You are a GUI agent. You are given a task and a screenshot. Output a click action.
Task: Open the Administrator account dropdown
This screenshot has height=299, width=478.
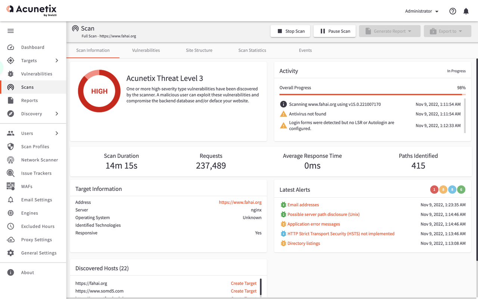pyautogui.click(x=422, y=11)
